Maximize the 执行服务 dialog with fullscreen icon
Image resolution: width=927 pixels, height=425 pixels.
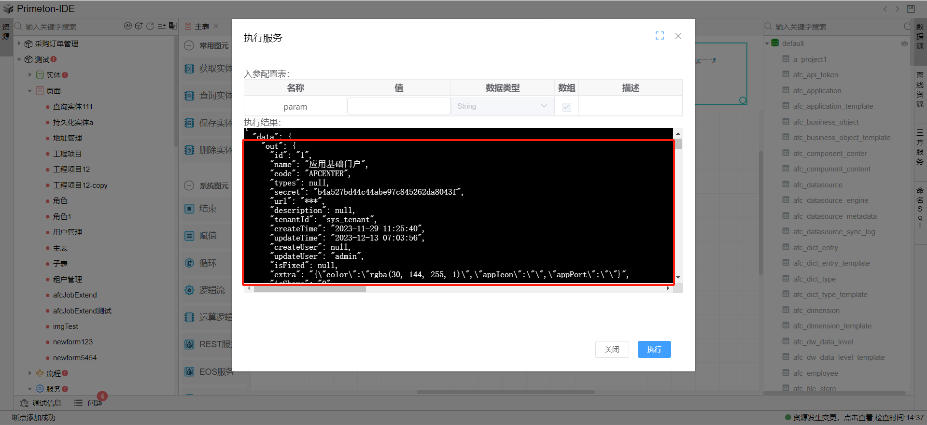tap(660, 36)
